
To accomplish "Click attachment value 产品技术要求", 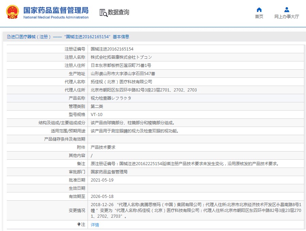I will tap(103, 147).
